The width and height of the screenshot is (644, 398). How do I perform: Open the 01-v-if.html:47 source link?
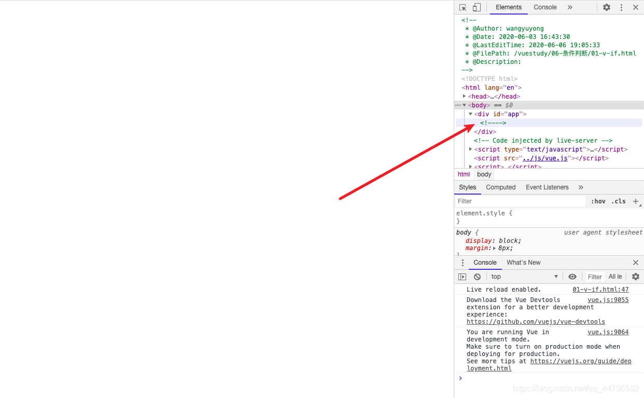coord(600,290)
